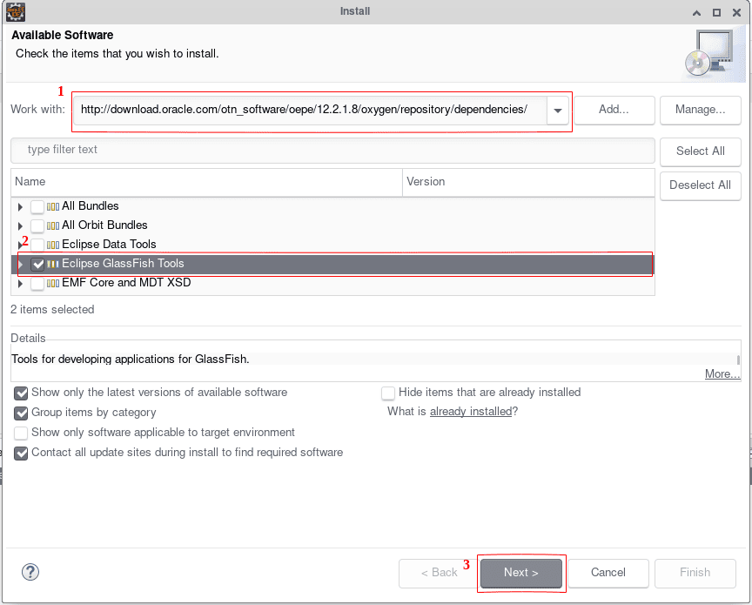This screenshot has width=752, height=605.
Task: Click the EMF Core and MDT XSD icon
Action: pyautogui.click(x=52, y=282)
